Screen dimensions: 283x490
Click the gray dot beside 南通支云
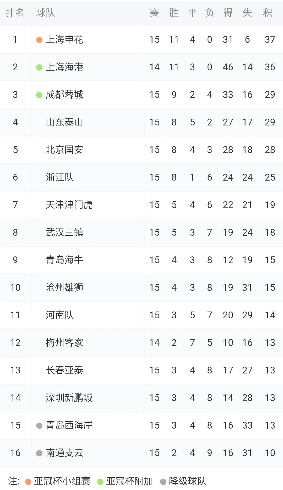click(x=39, y=453)
